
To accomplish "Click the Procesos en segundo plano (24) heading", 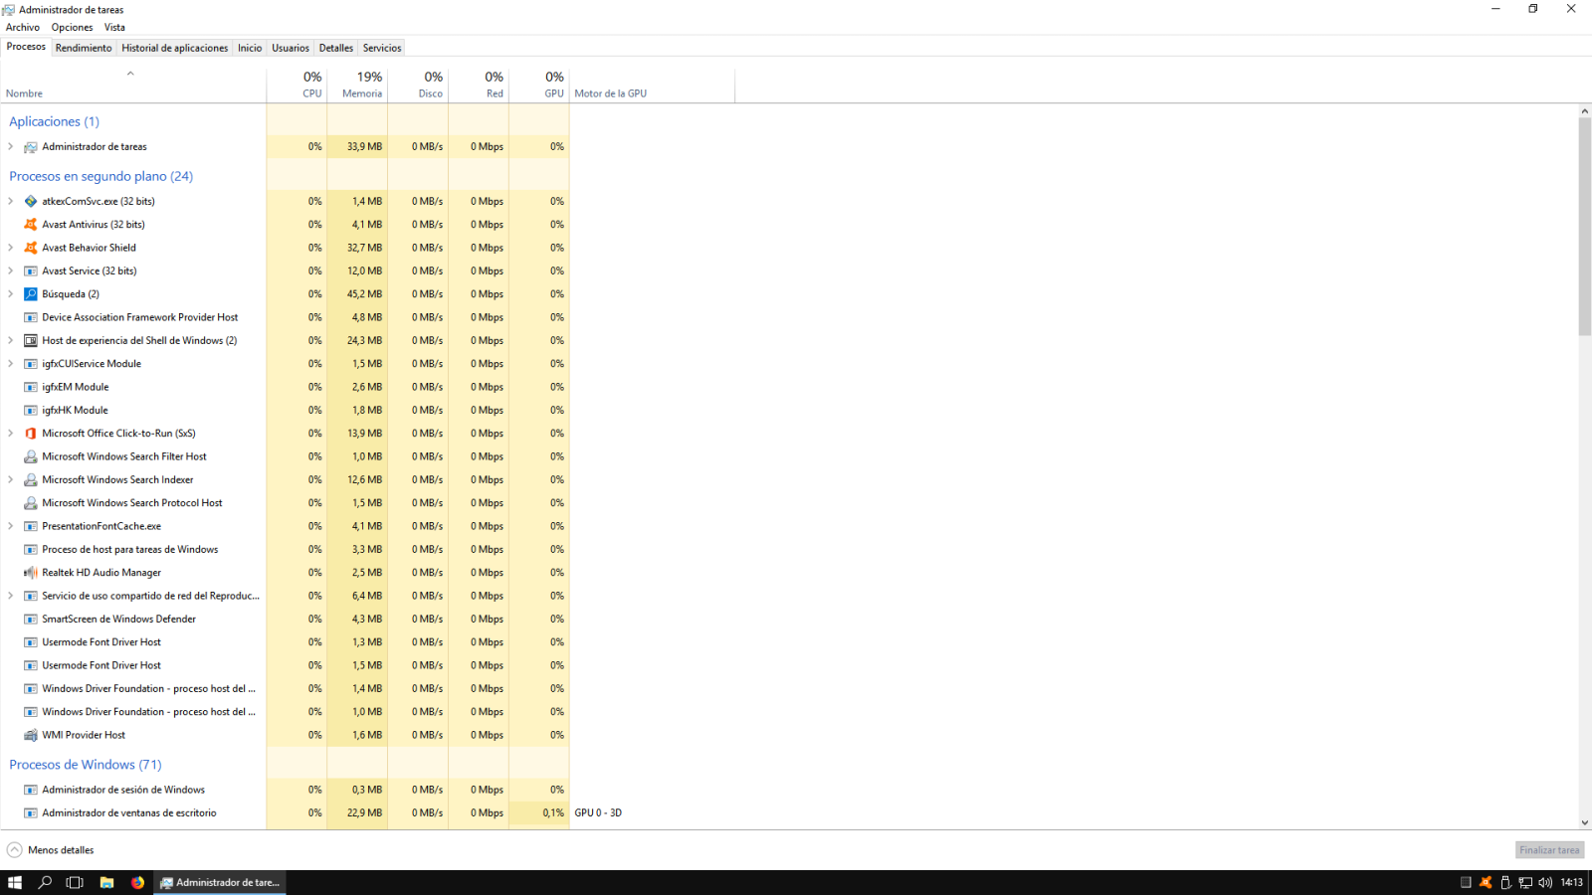I will [100, 176].
